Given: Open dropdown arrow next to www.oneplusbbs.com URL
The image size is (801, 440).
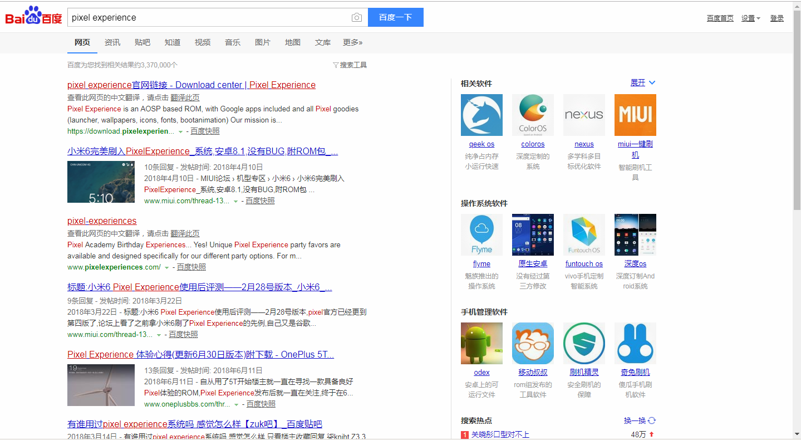Looking at the screenshot, I should point(237,405).
